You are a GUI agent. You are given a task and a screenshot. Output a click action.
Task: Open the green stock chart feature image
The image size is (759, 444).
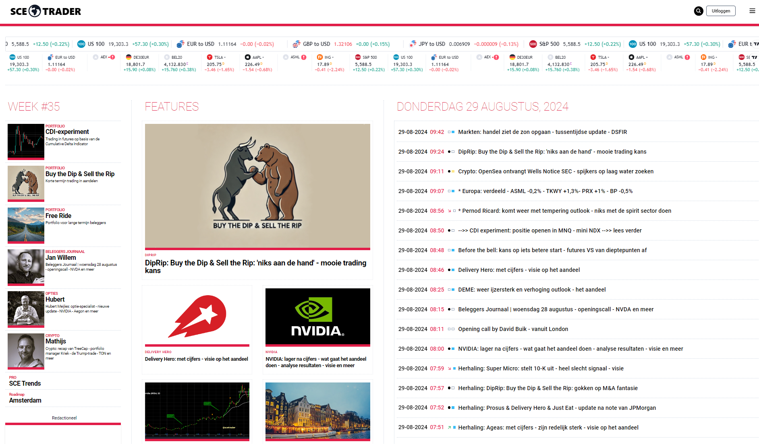pyautogui.click(x=197, y=411)
